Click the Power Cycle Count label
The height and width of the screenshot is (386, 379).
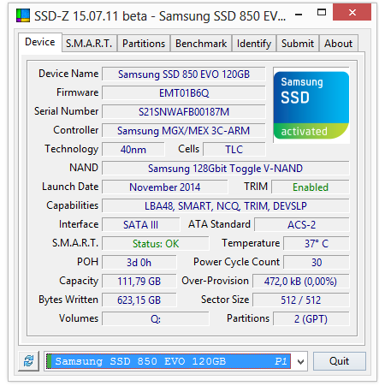tap(236, 262)
